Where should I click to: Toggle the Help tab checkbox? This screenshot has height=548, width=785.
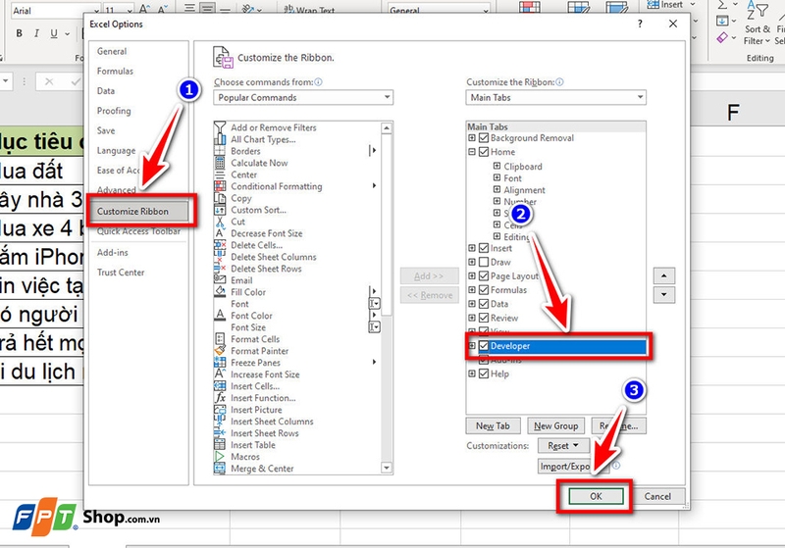point(484,374)
